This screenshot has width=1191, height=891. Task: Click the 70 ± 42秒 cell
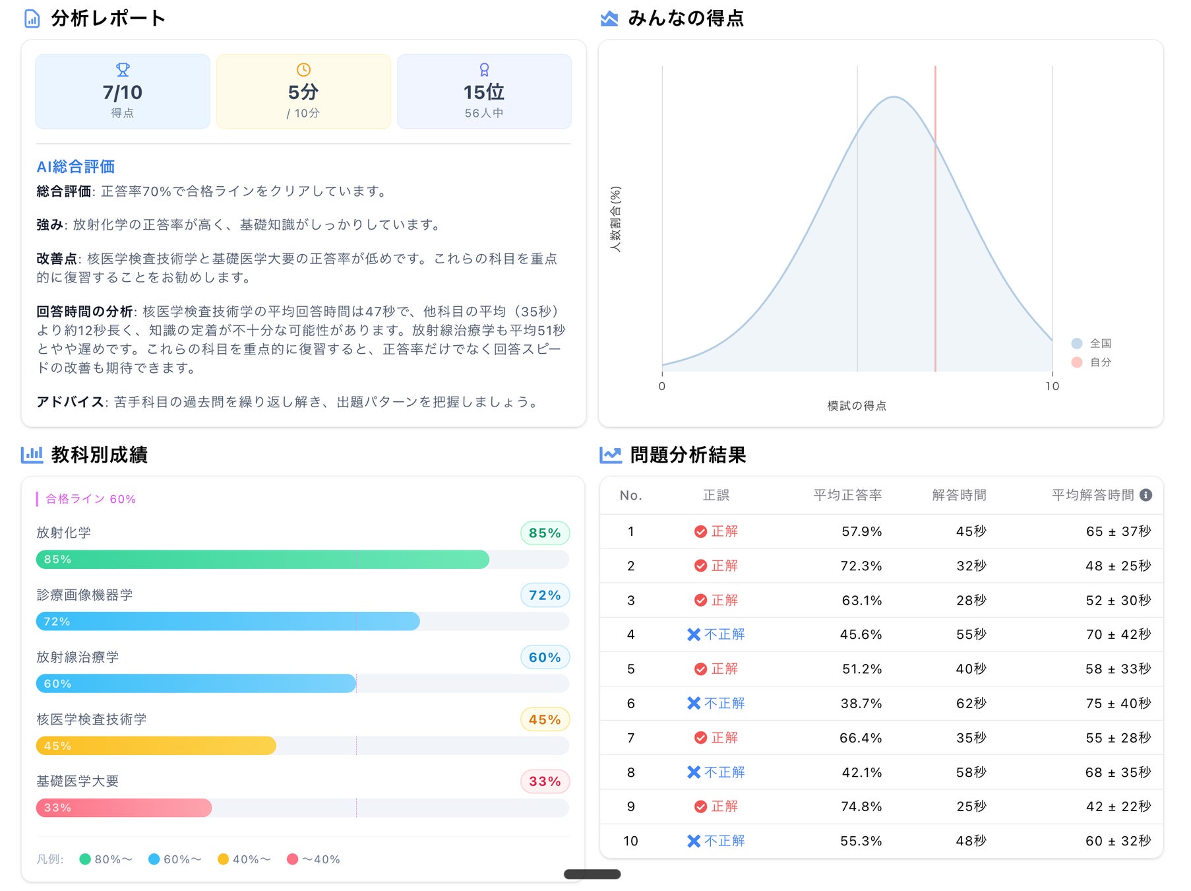point(1118,634)
